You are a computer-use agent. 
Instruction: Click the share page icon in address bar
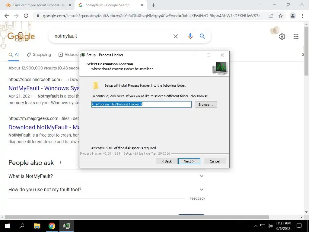[271, 16]
